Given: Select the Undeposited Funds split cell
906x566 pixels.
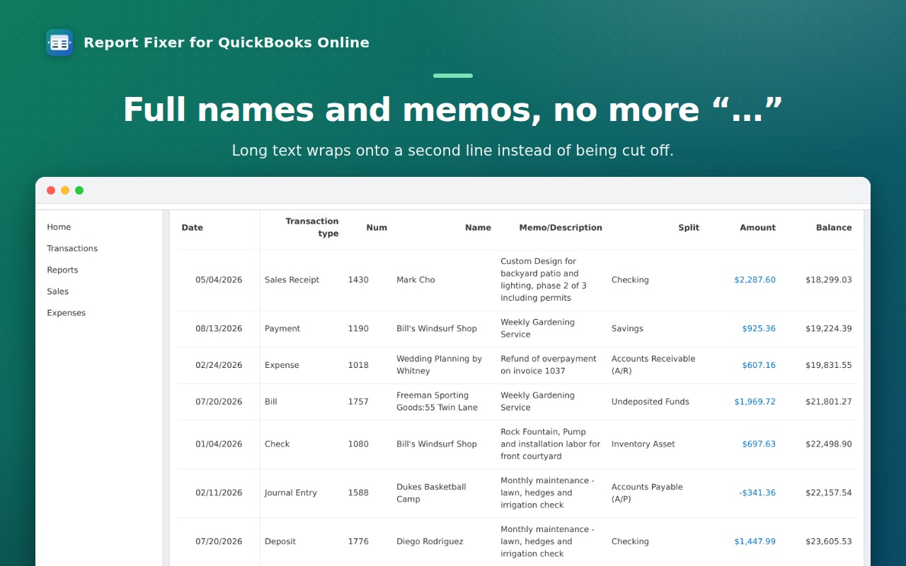Looking at the screenshot, I should pyautogui.click(x=650, y=402).
